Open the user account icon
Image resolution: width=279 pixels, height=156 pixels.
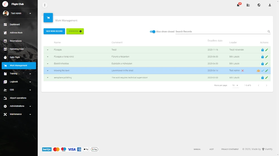(x=270, y=5)
